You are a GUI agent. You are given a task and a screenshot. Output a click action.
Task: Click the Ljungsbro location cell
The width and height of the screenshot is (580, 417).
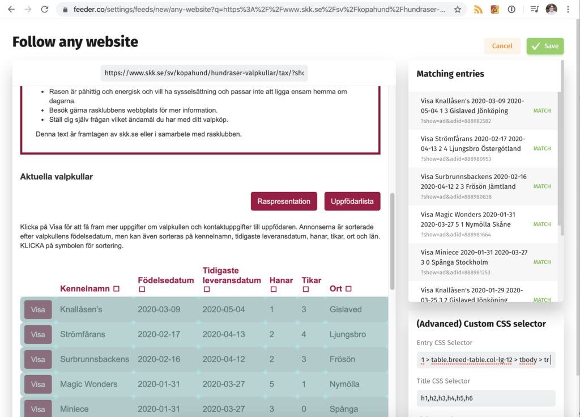click(x=348, y=334)
